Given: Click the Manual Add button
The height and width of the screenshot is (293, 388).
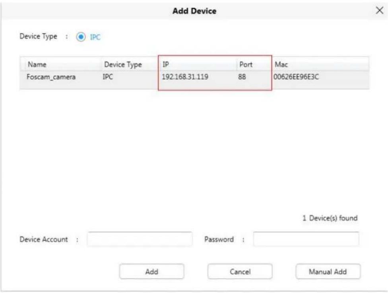Looking at the screenshot, I should click(x=328, y=272).
